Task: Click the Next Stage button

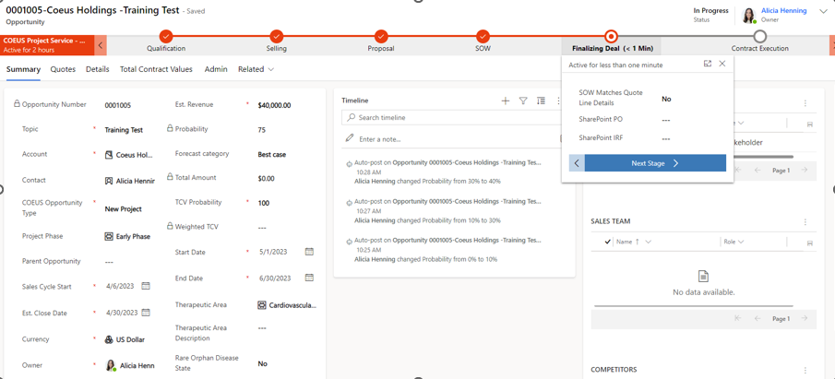Action: pos(655,163)
